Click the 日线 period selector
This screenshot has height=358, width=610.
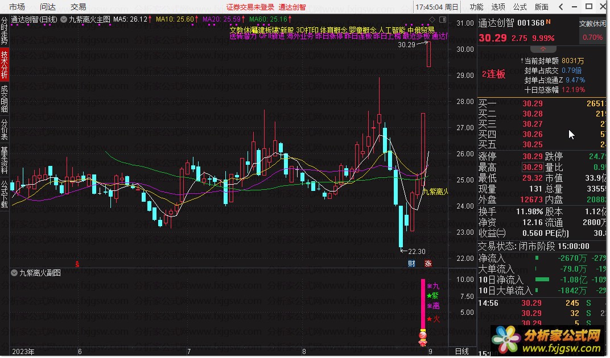point(462,351)
